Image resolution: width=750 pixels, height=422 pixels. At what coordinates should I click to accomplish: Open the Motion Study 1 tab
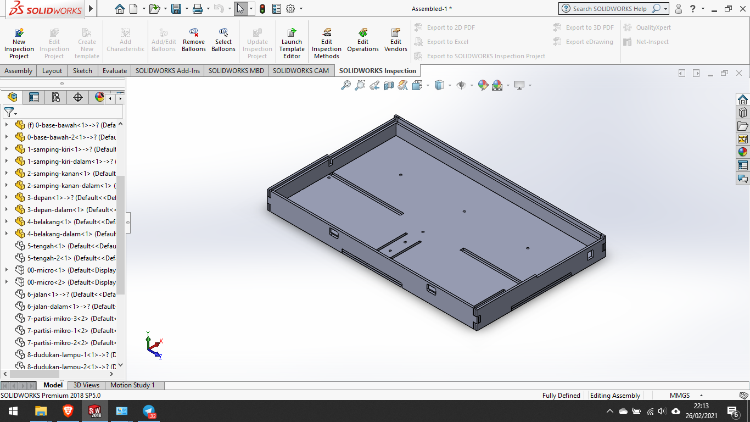click(x=133, y=385)
